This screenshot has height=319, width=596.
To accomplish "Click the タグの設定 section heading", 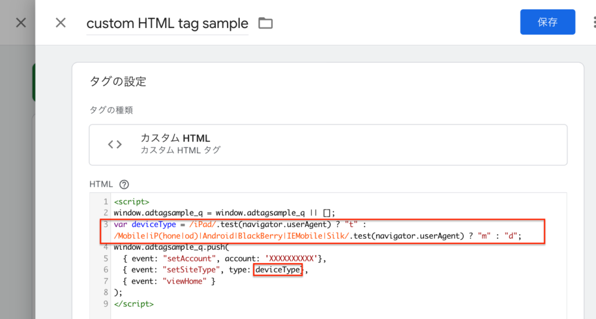I will [118, 81].
